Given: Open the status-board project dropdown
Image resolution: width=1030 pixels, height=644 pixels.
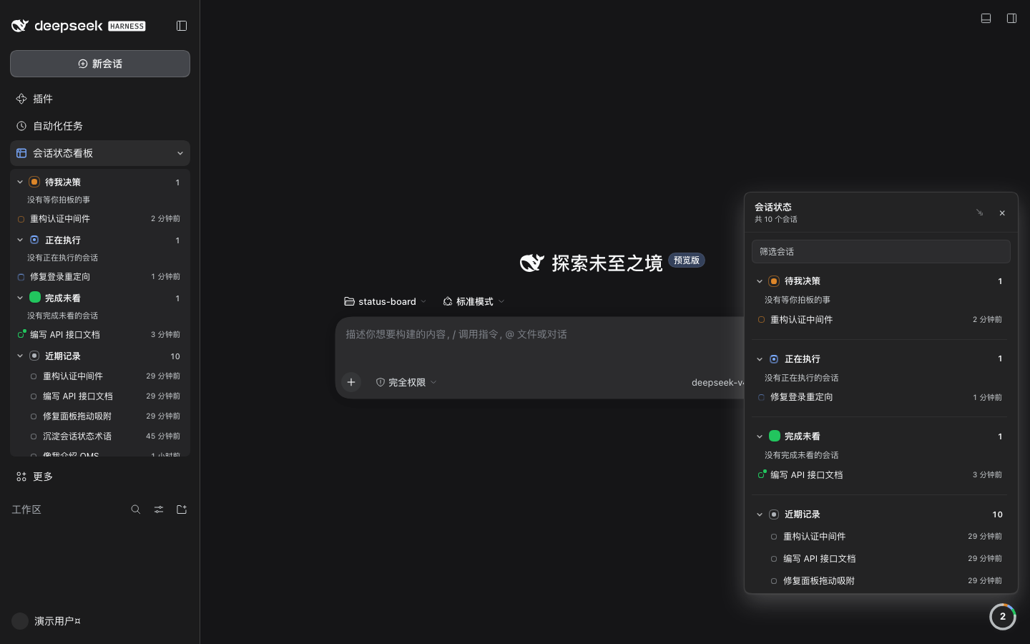Looking at the screenshot, I should tap(386, 301).
